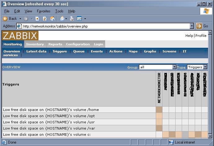Viewport: 214px width, 146px height.
Task: Switch to the Login tab
Action: pos(98,44)
